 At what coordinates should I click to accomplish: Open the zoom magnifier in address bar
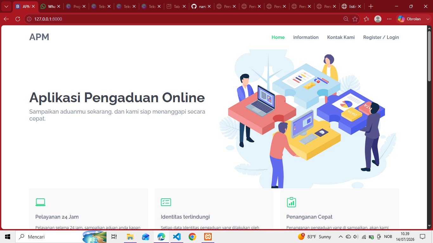346,19
